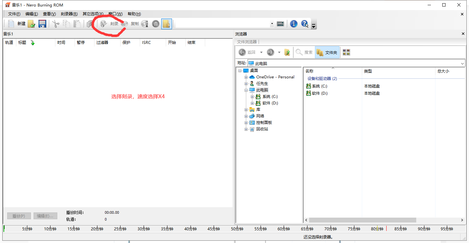Viewport: 469px width, 243px height.
Task: Expand the 网络 network node
Action: pos(246,116)
